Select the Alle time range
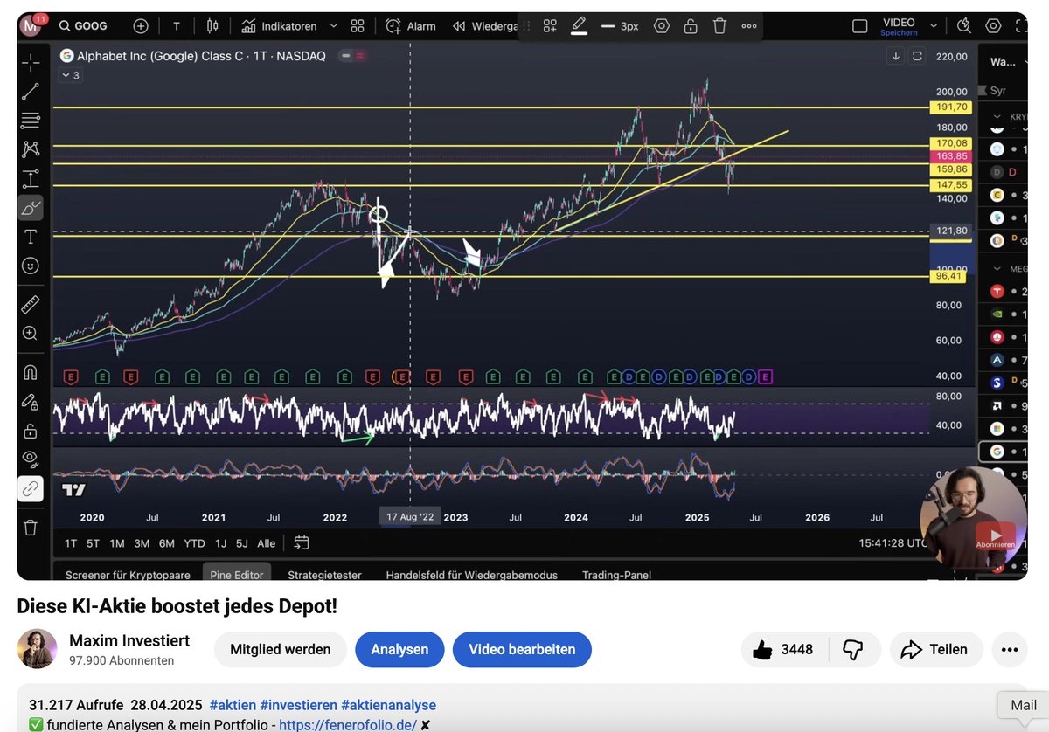This screenshot has height=732, width=1049. click(x=267, y=543)
